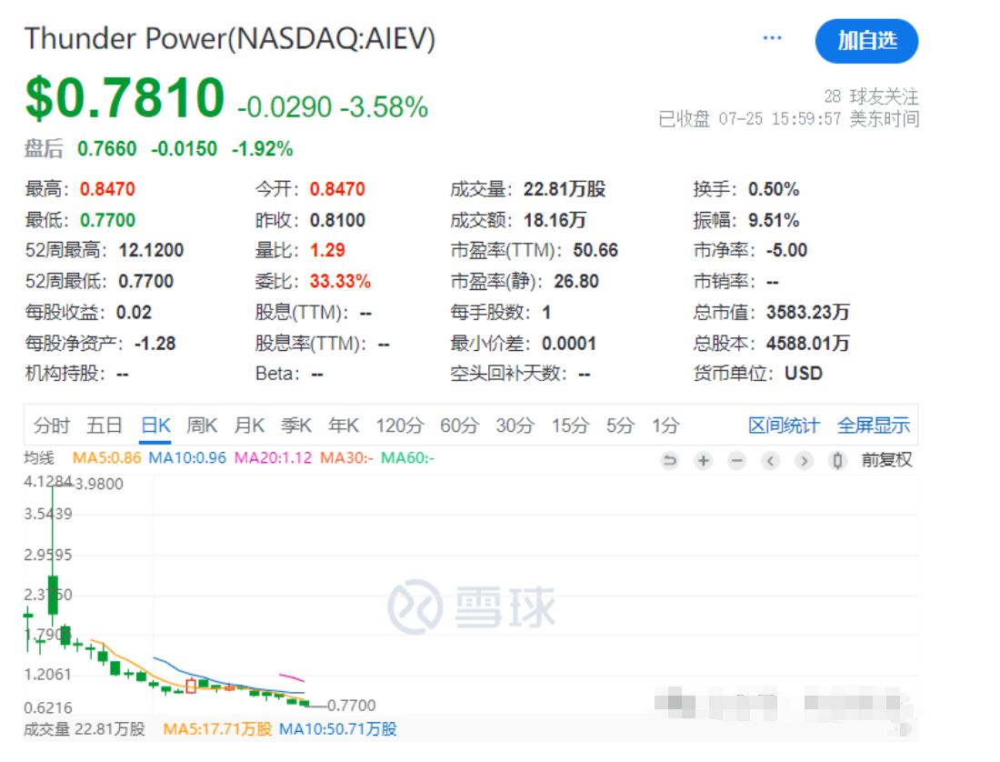Switch to 15分 interval tab
Screen dimensions: 1000x762
click(571, 426)
